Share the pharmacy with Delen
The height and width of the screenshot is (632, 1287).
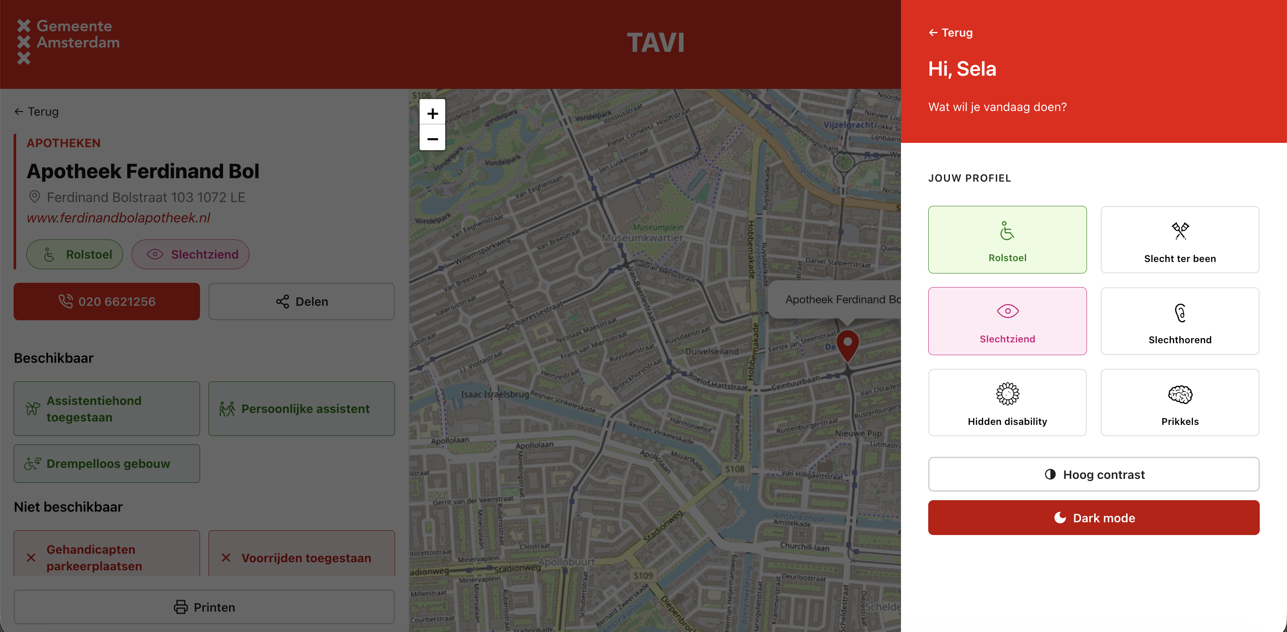point(301,302)
